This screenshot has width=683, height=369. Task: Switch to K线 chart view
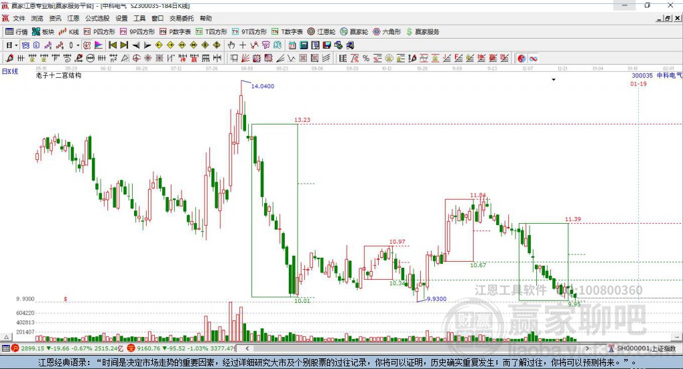point(69,31)
